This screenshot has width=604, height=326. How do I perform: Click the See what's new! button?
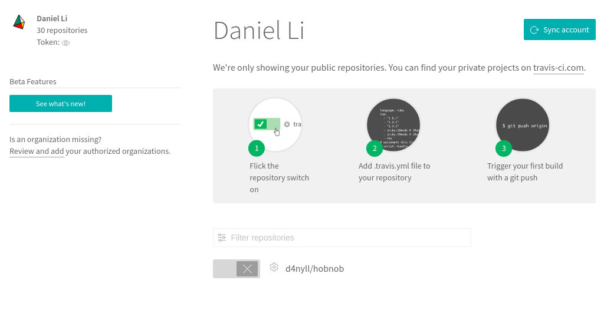click(61, 104)
